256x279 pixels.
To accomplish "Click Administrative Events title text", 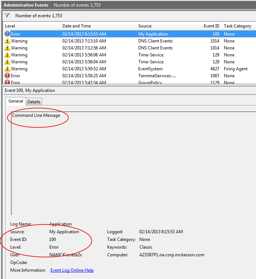I will 26,5.
